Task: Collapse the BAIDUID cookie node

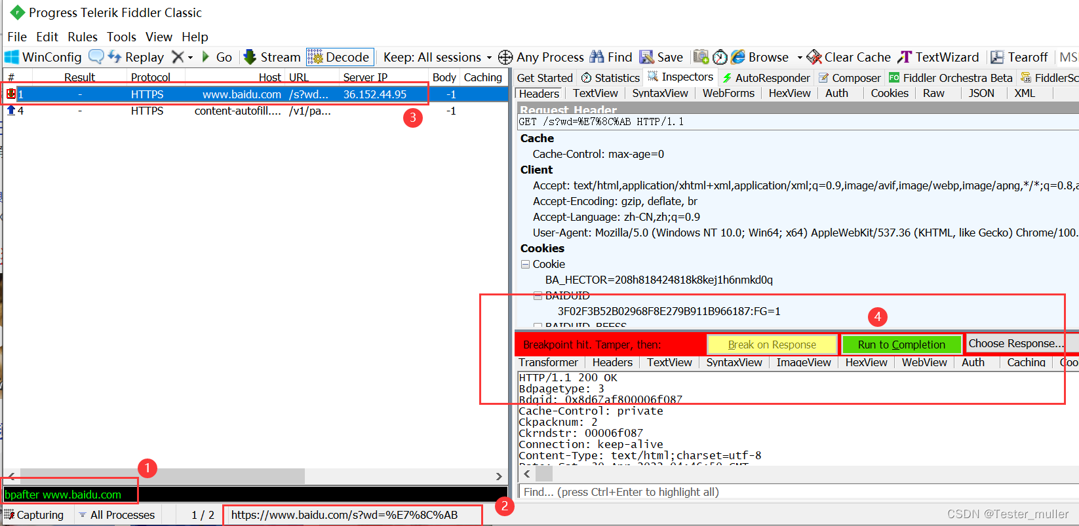Action: coord(538,295)
